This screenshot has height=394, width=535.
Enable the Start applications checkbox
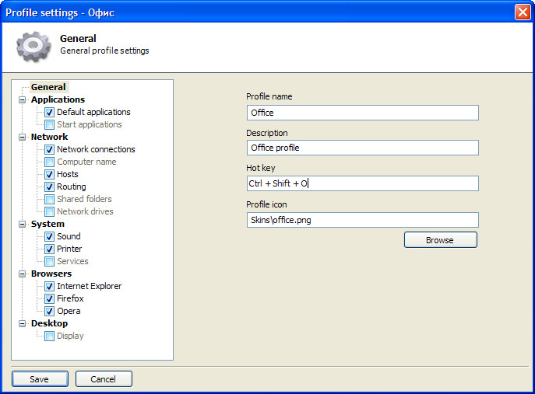coord(50,124)
